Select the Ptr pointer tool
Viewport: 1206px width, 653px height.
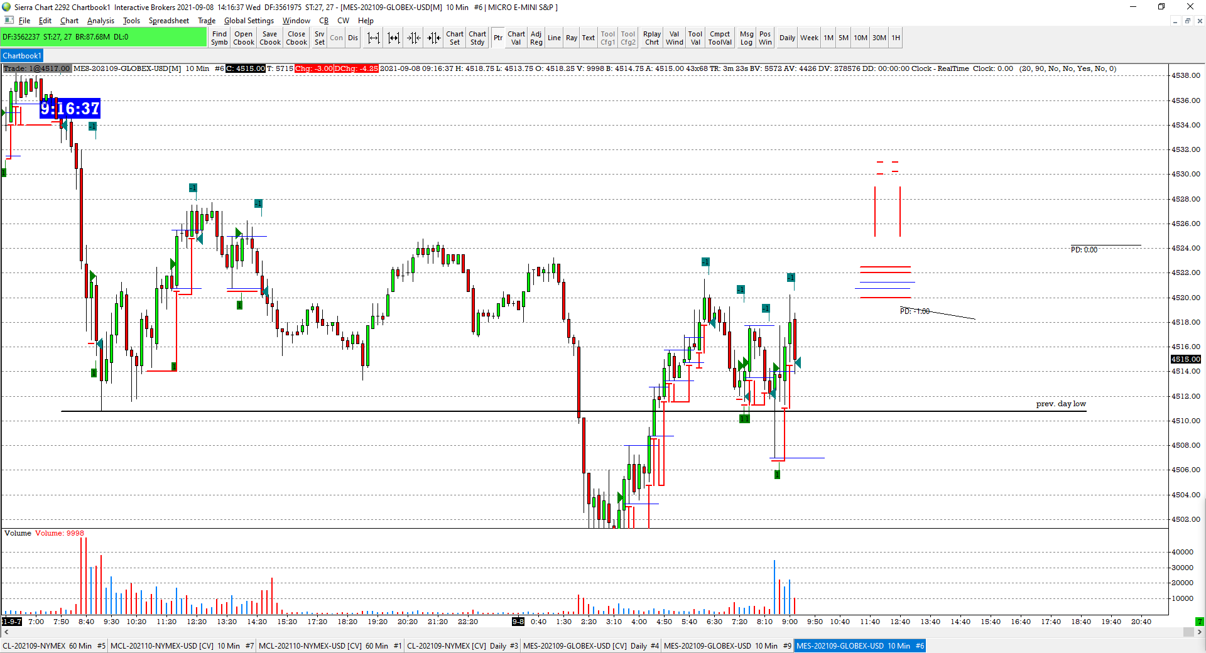coord(498,38)
